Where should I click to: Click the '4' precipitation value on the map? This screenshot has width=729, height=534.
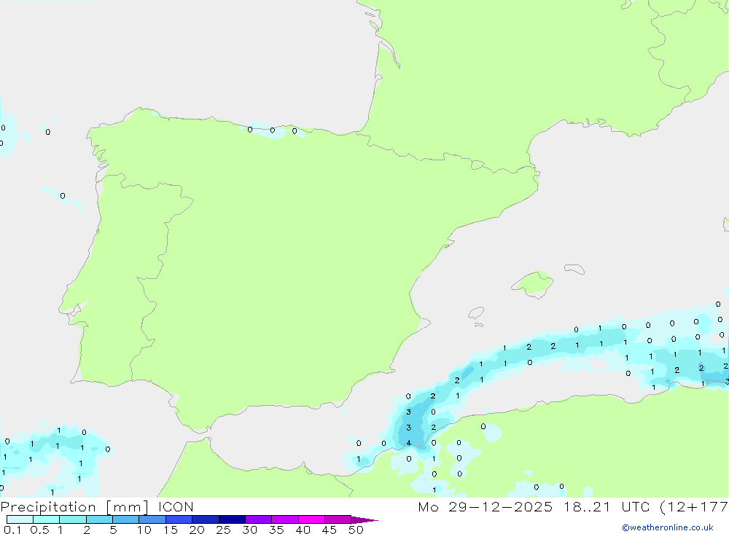coord(409,443)
